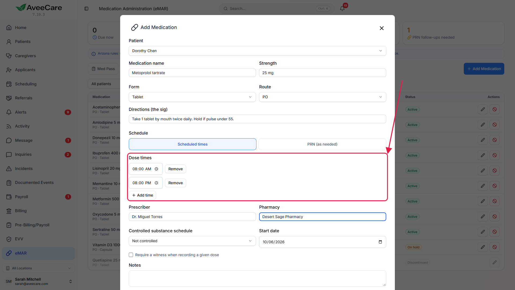
Task: Select the Scheduled times option
Action: coord(193,144)
